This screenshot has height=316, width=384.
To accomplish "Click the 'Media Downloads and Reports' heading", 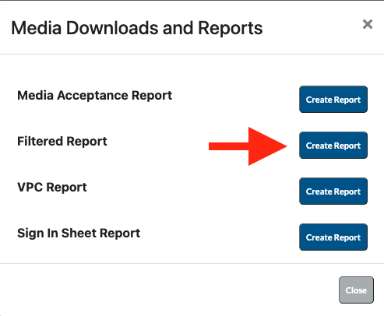I will (137, 28).
